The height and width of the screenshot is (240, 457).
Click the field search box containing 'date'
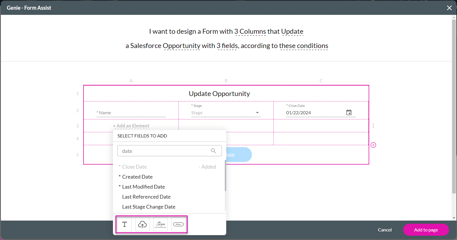(x=164, y=151)
